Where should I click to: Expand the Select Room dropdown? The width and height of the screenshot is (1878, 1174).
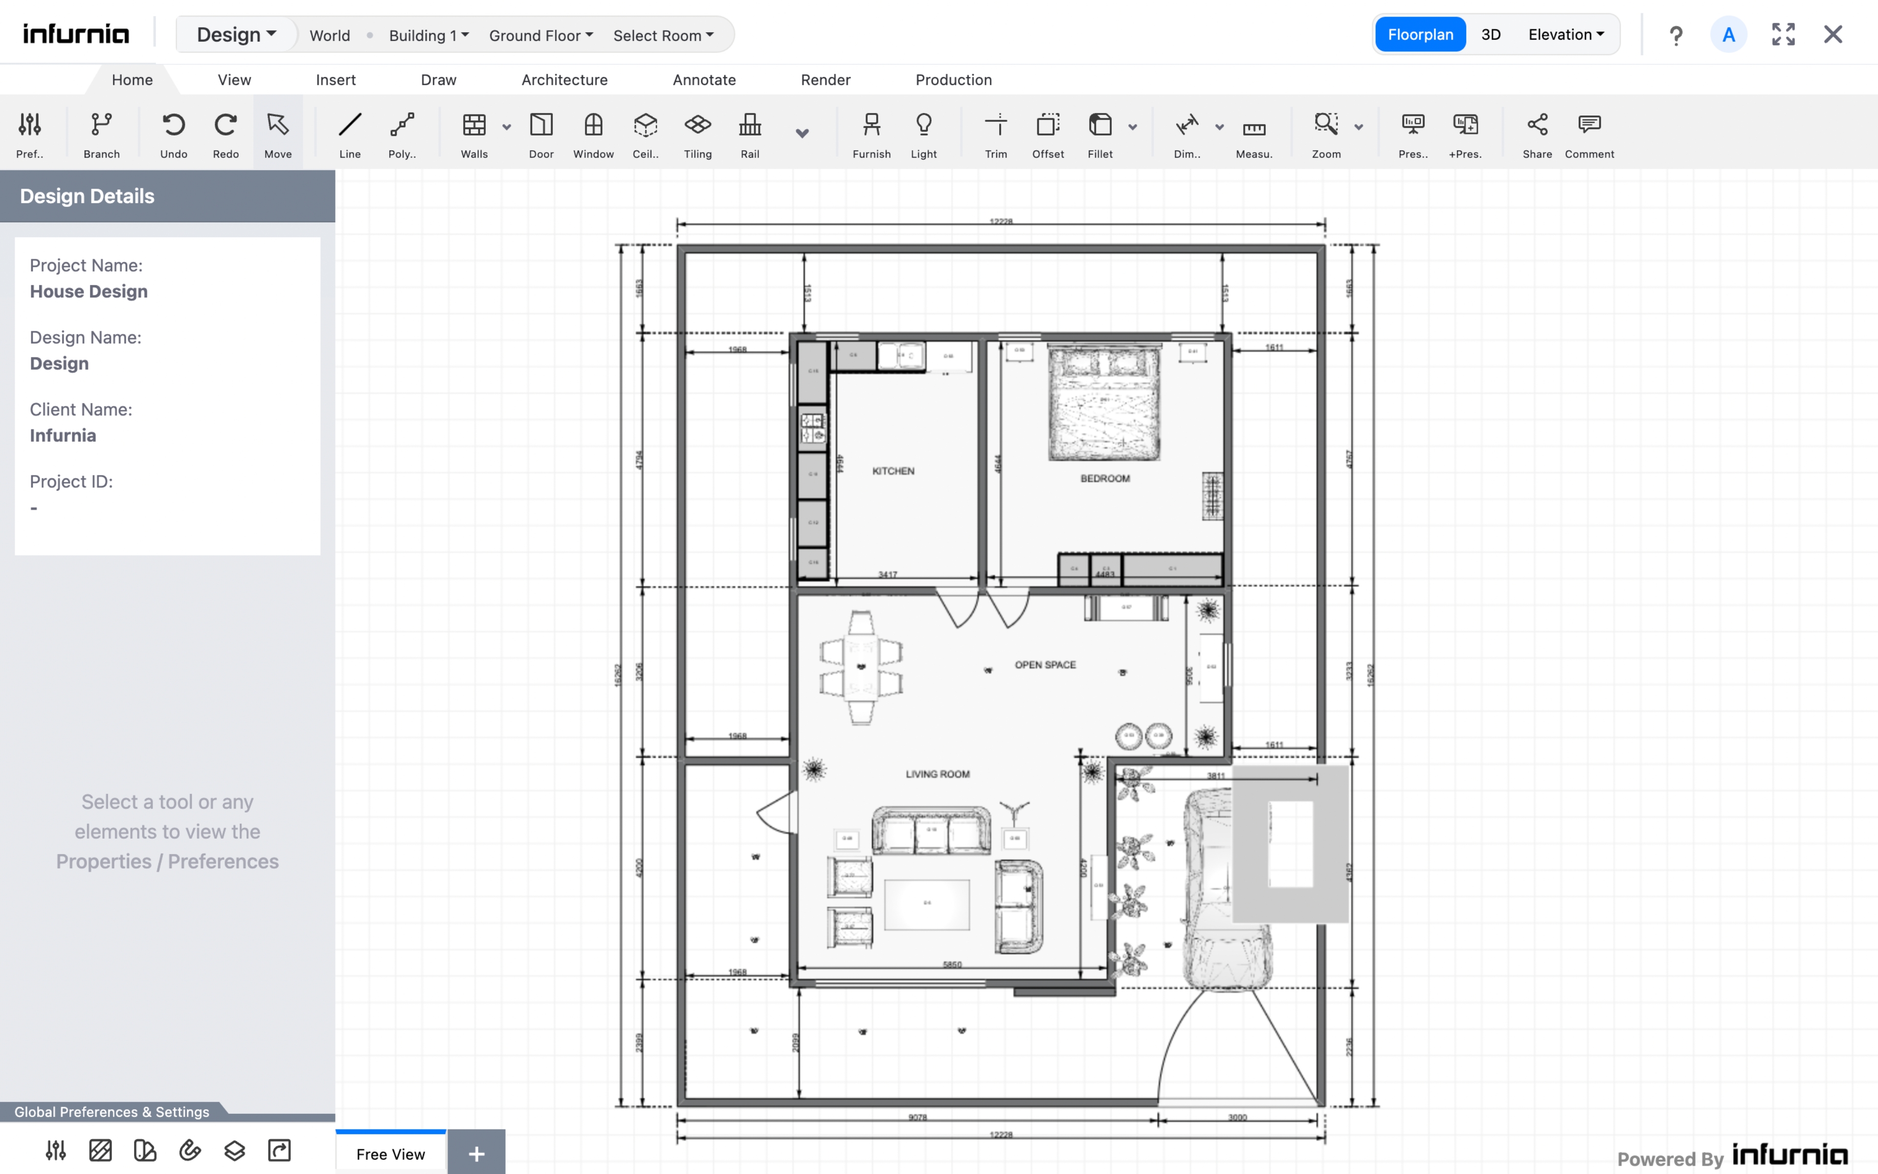(x=663, y=36)
